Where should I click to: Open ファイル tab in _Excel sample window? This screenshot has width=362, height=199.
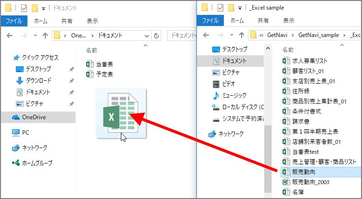click(x=210, y=21)
